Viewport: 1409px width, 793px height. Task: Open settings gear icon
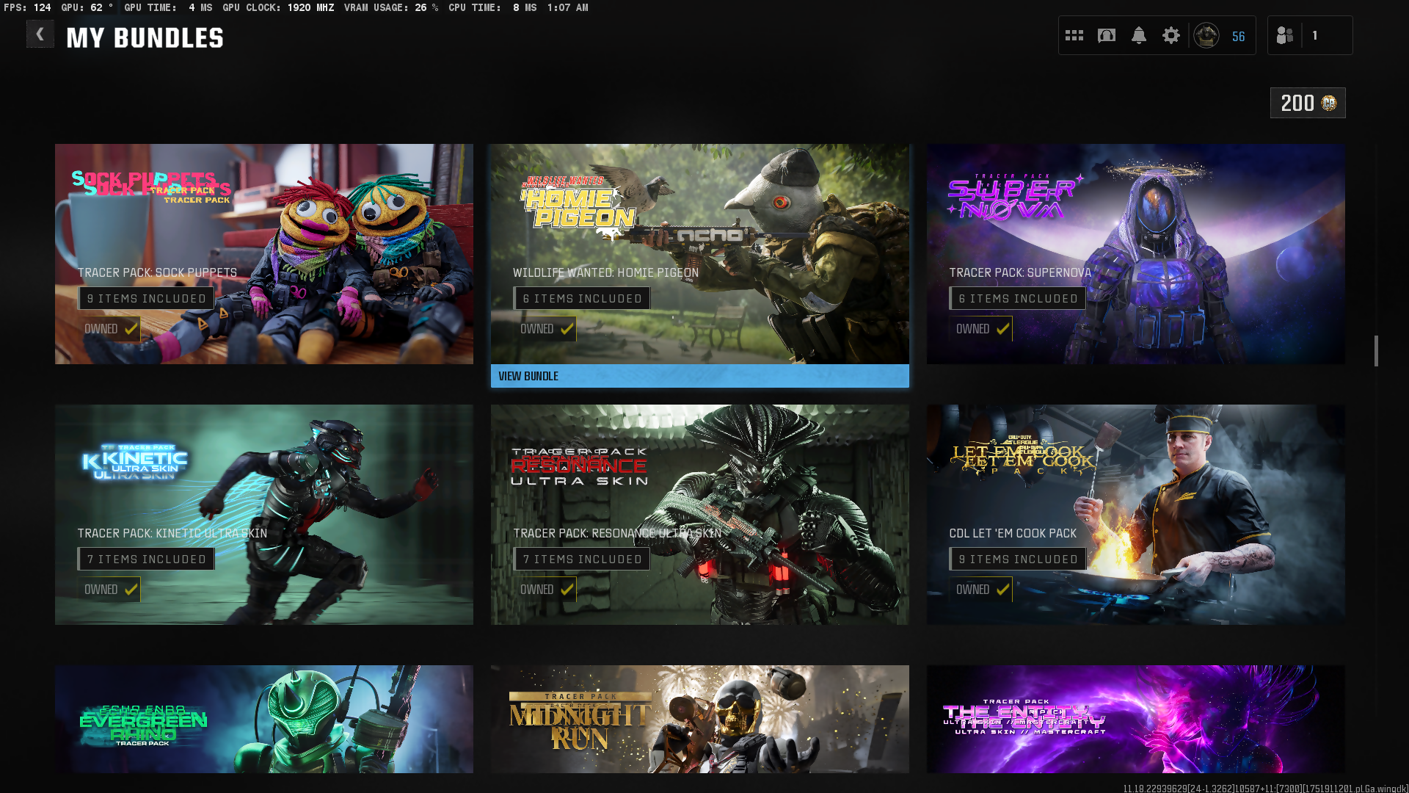click(x=1171, y=35)
